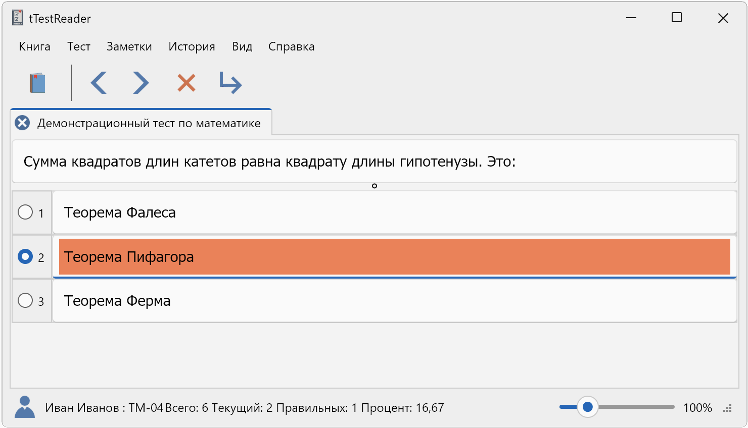Open the Тест menu
Screen dimensions: 748x428
[79, 46]
